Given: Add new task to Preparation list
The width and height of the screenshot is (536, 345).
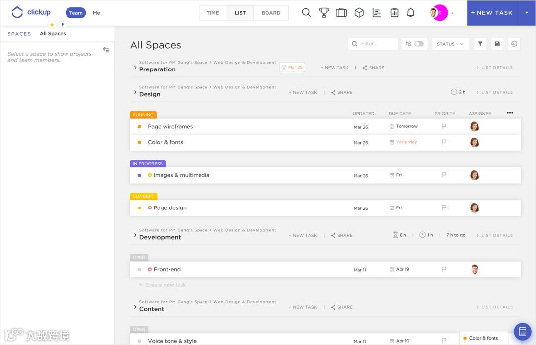Looking at the screenshot, I should pos(335,68).
